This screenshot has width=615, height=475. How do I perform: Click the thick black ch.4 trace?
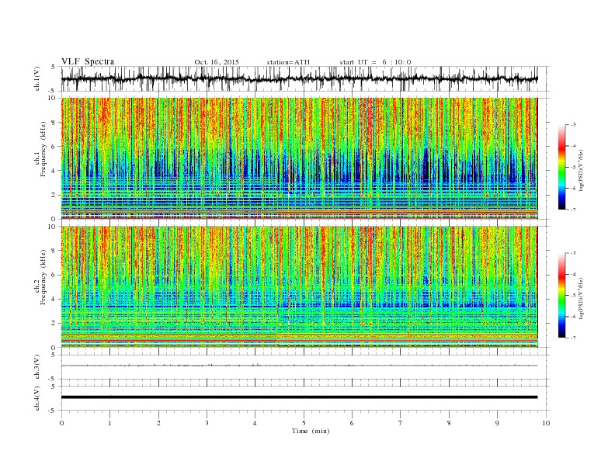pyautogui.click(x=299, y=397)
